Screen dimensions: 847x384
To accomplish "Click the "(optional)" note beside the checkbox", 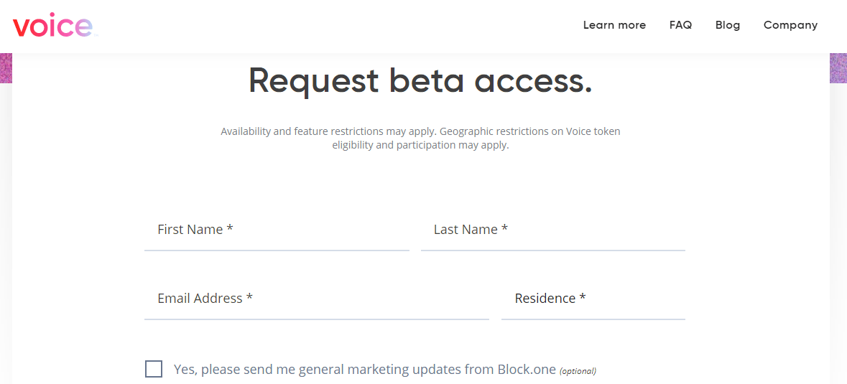I will click(578, 371).
